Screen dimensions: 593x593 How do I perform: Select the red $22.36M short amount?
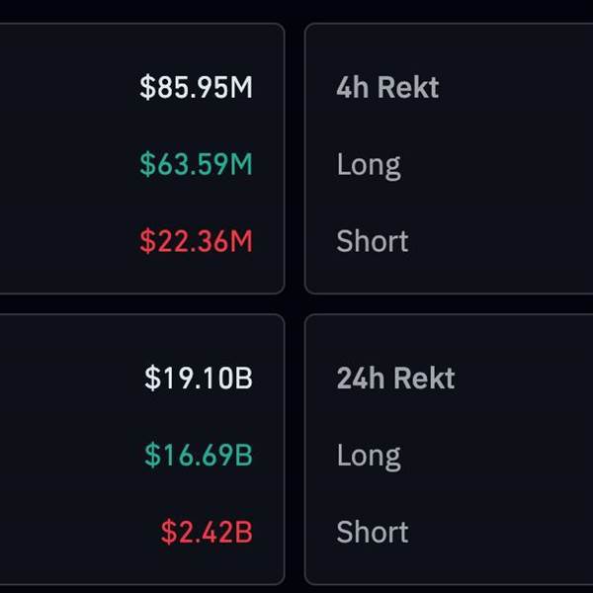click(196, 241)
